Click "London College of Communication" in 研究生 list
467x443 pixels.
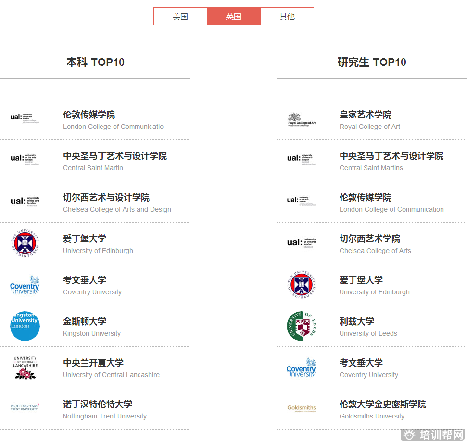click(x=391, y=209)
